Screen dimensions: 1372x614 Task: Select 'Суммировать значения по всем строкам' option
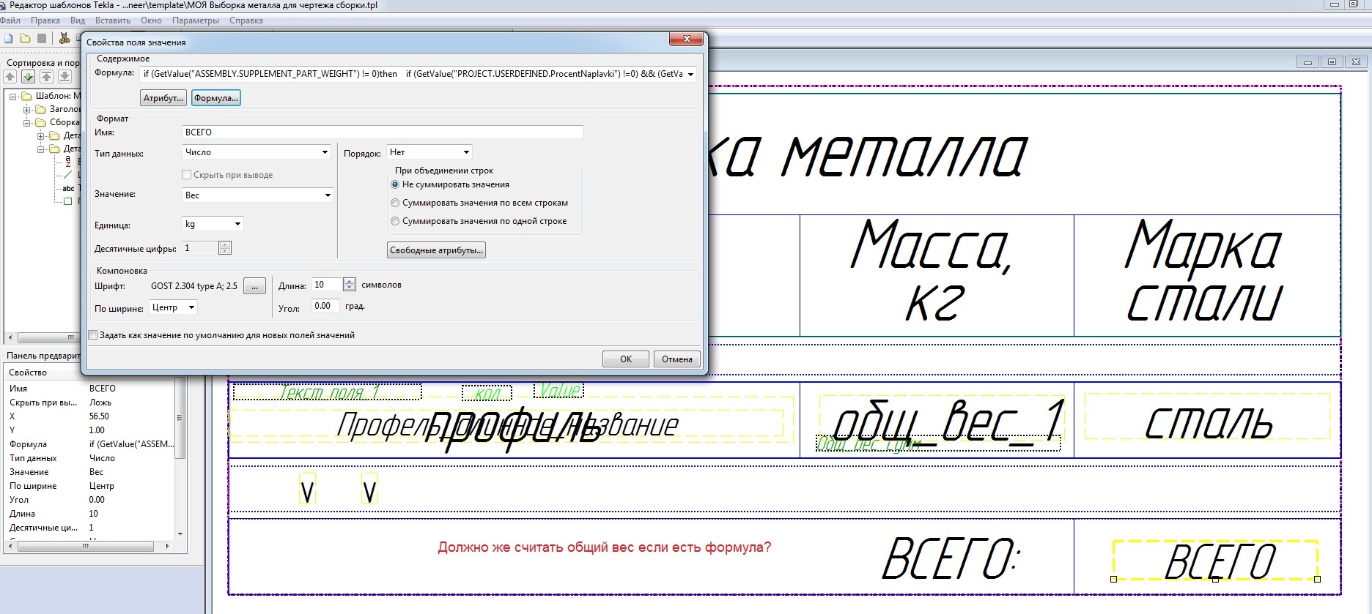tap(395, 203)
